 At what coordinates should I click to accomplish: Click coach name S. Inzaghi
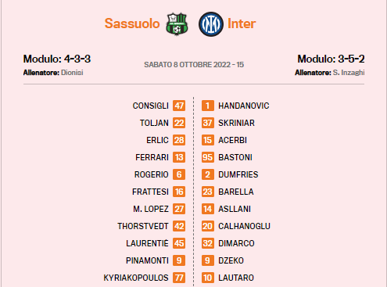[349, 73]
